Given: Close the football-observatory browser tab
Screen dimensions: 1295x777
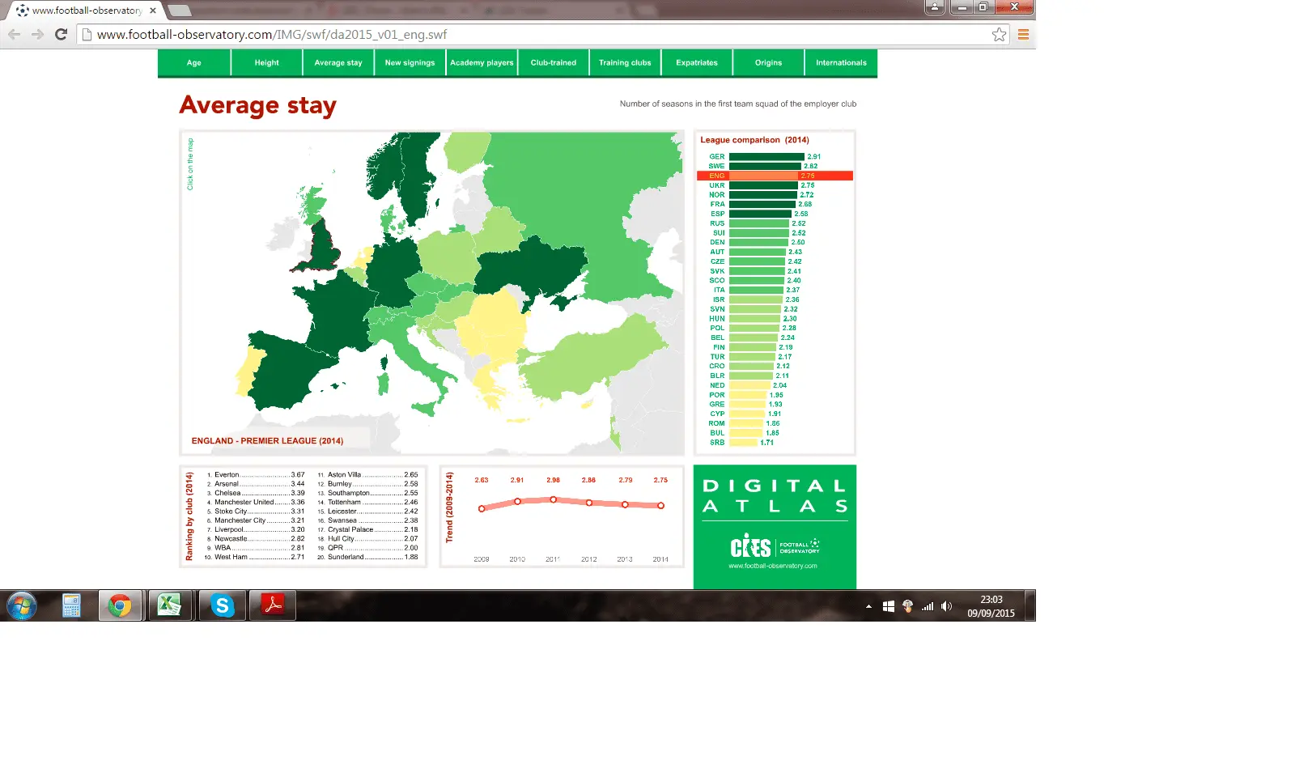Looking at the screenshot, I should point(152,11).
